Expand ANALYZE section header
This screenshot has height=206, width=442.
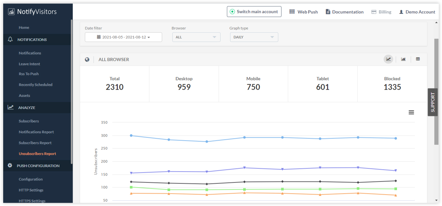(x=37, y=107)
